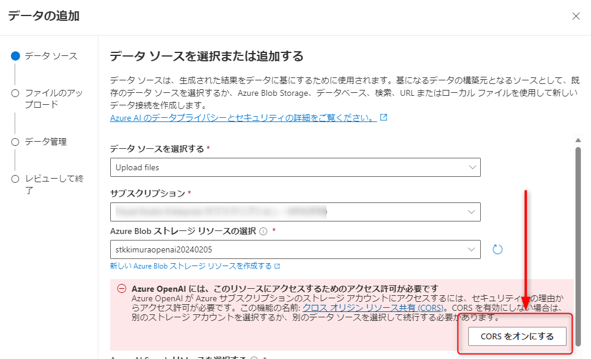
Task: Click the vertical scrollbar thumb
Action: (578, 246)
